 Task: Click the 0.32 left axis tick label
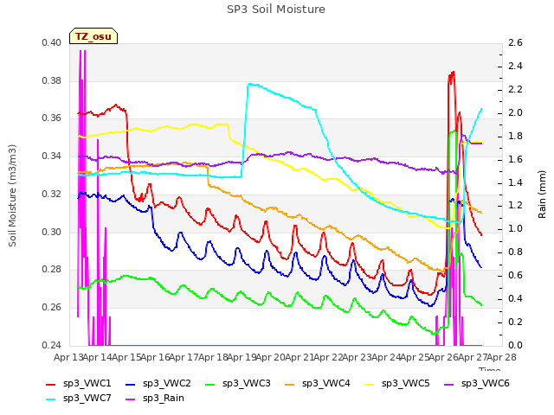tap(52, 194)
